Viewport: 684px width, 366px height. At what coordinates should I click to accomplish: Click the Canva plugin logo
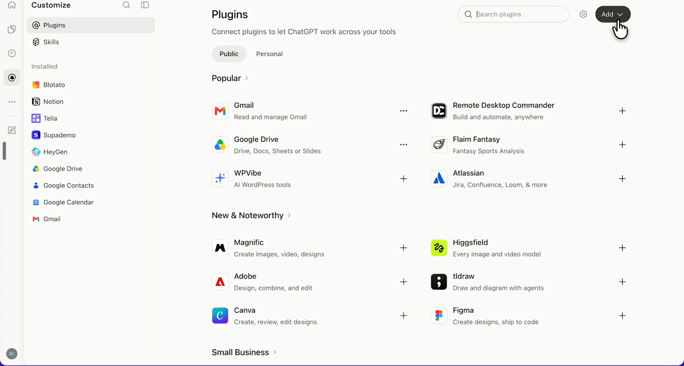(x=220, y=316)
